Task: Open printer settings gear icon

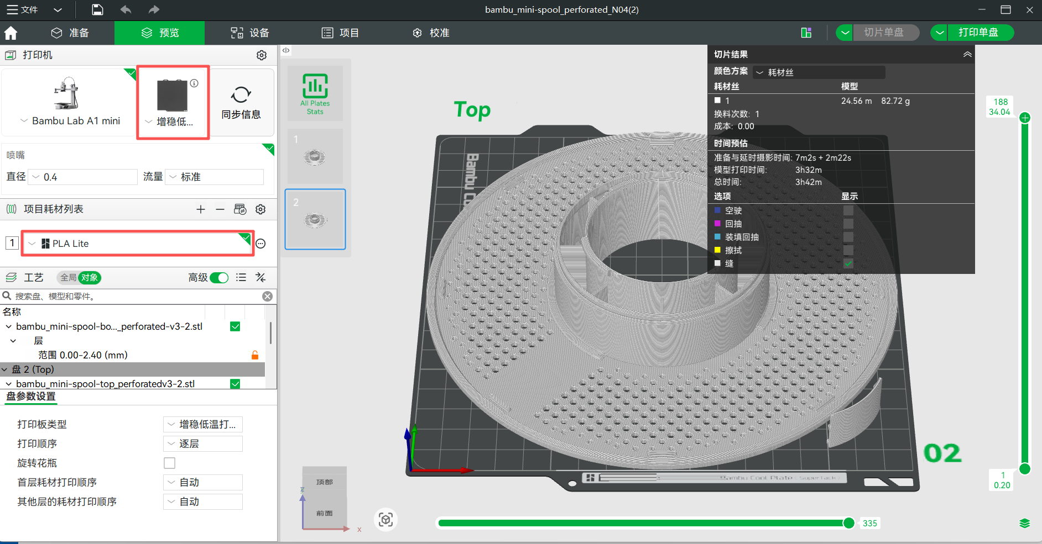Action: (262, 55)
